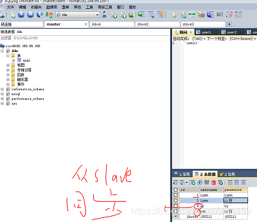This screenshot has width=257, height=222.
Task: Click the new query editor toolbar icon
Action: [x=13, y=15]
